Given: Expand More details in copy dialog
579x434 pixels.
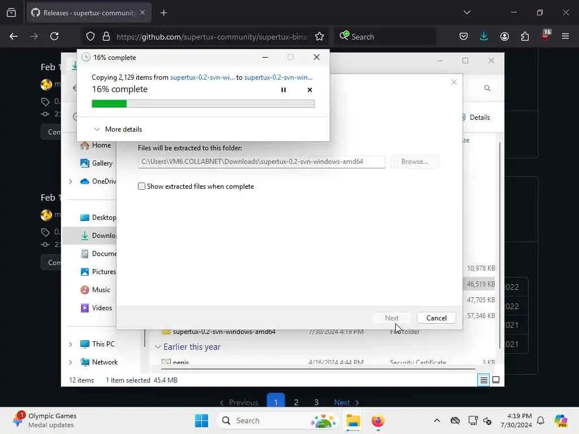Looking at the screenshot, I should (118, 129).
